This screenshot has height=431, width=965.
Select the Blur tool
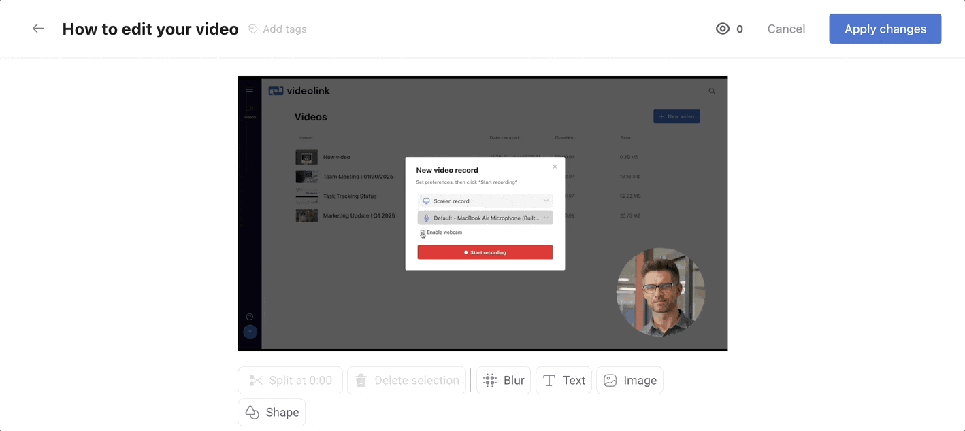503,380
